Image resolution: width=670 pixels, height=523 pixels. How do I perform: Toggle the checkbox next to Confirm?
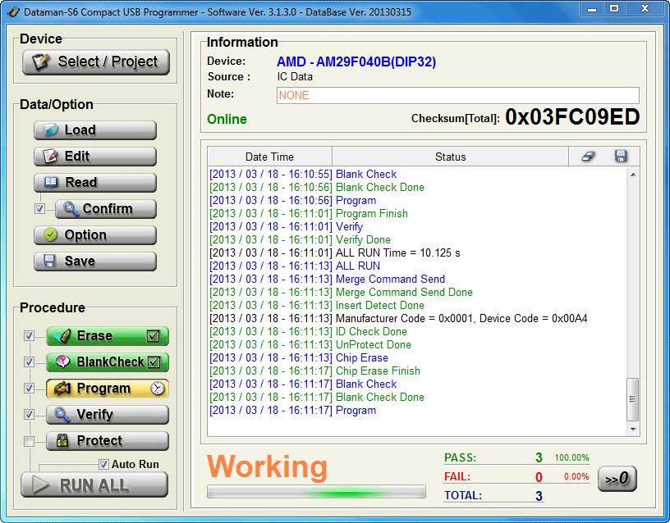click(x=39, y=209)
